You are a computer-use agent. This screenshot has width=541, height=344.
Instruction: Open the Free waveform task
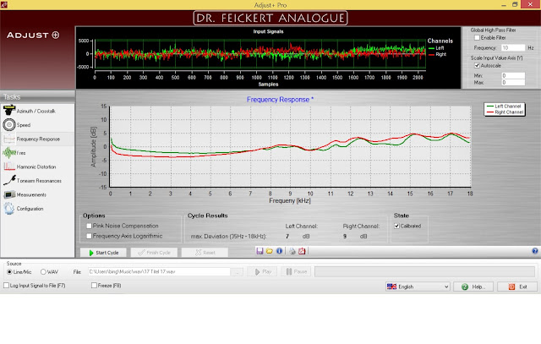point(37,153)
